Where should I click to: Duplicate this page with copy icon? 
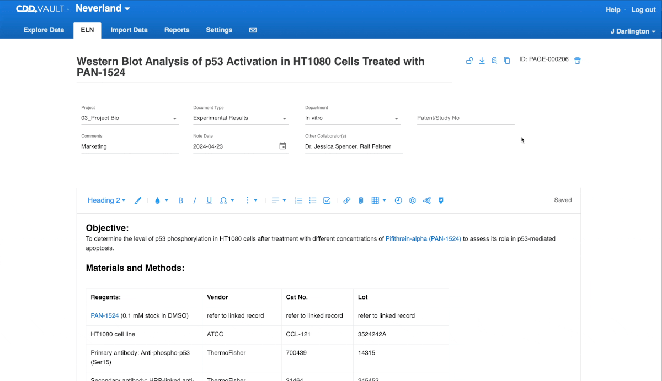point(507,61)
